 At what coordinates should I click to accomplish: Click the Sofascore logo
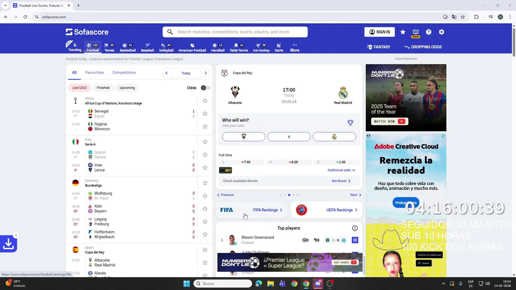(x=87, y=32)
